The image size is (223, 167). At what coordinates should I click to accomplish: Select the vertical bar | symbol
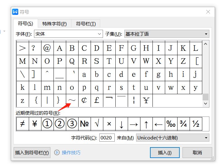tap(47, 100)
